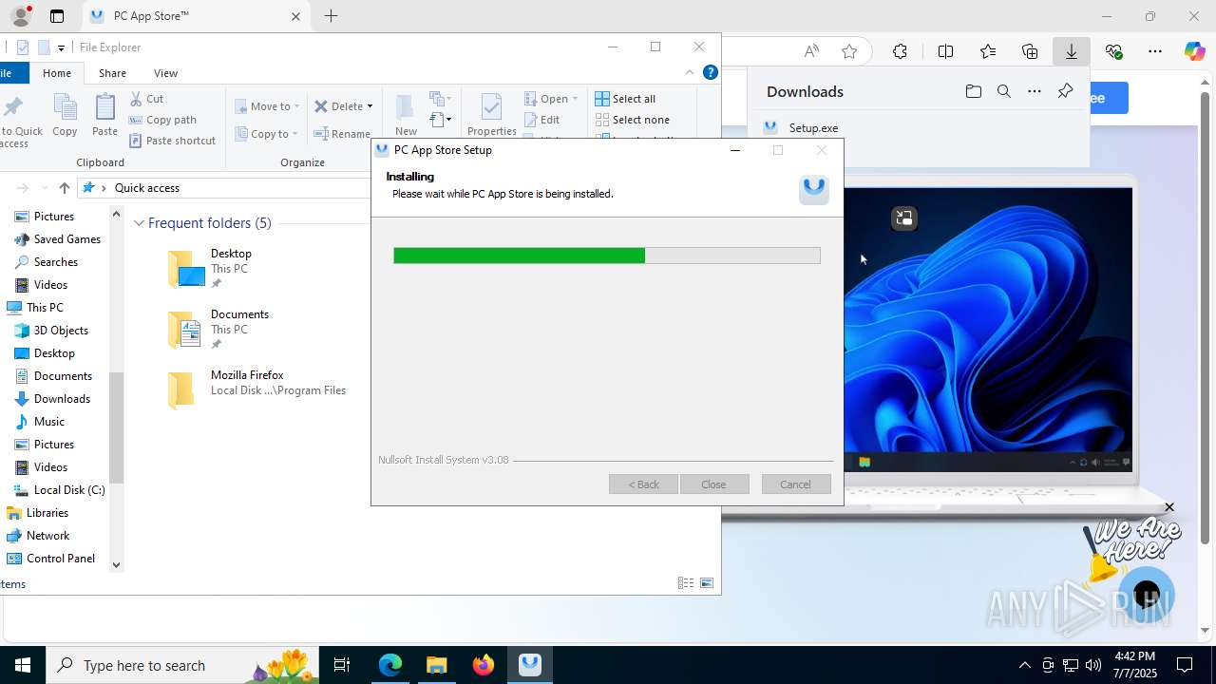
Task: Select Control Panel in navigation pane
Action: pos(51,559)
